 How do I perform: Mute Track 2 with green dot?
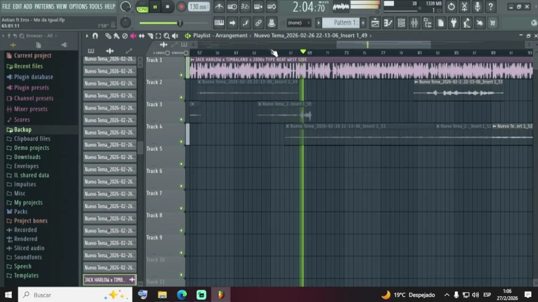pos(181,97)
